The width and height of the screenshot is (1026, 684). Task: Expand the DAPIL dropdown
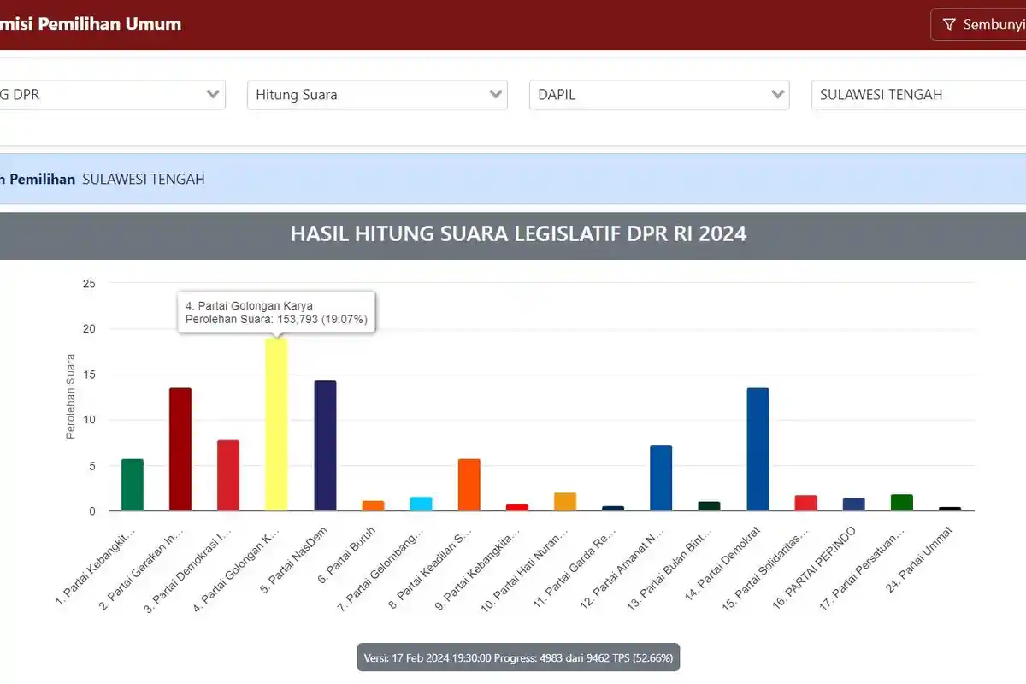(658, 94)
